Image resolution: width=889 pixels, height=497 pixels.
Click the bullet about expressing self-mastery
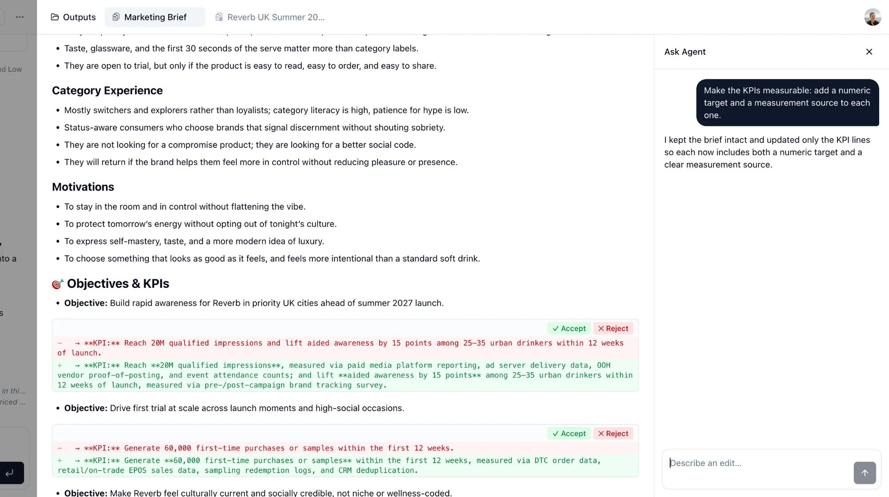tap(194, 241)
